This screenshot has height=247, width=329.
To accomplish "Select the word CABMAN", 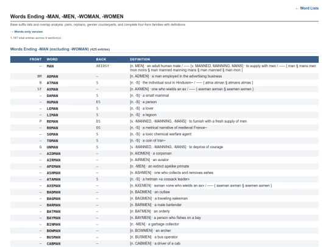I will [x=54, y=244].
